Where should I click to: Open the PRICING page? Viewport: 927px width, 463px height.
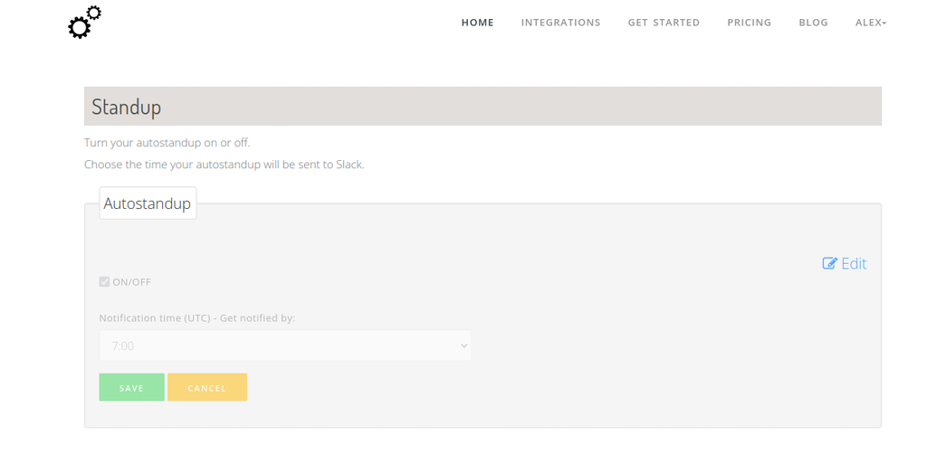click(x=749, y=23)
